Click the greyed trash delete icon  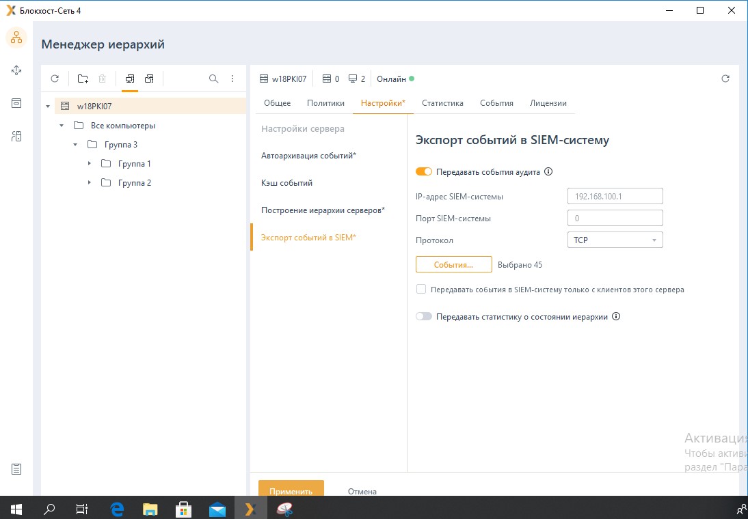[102, 79]
